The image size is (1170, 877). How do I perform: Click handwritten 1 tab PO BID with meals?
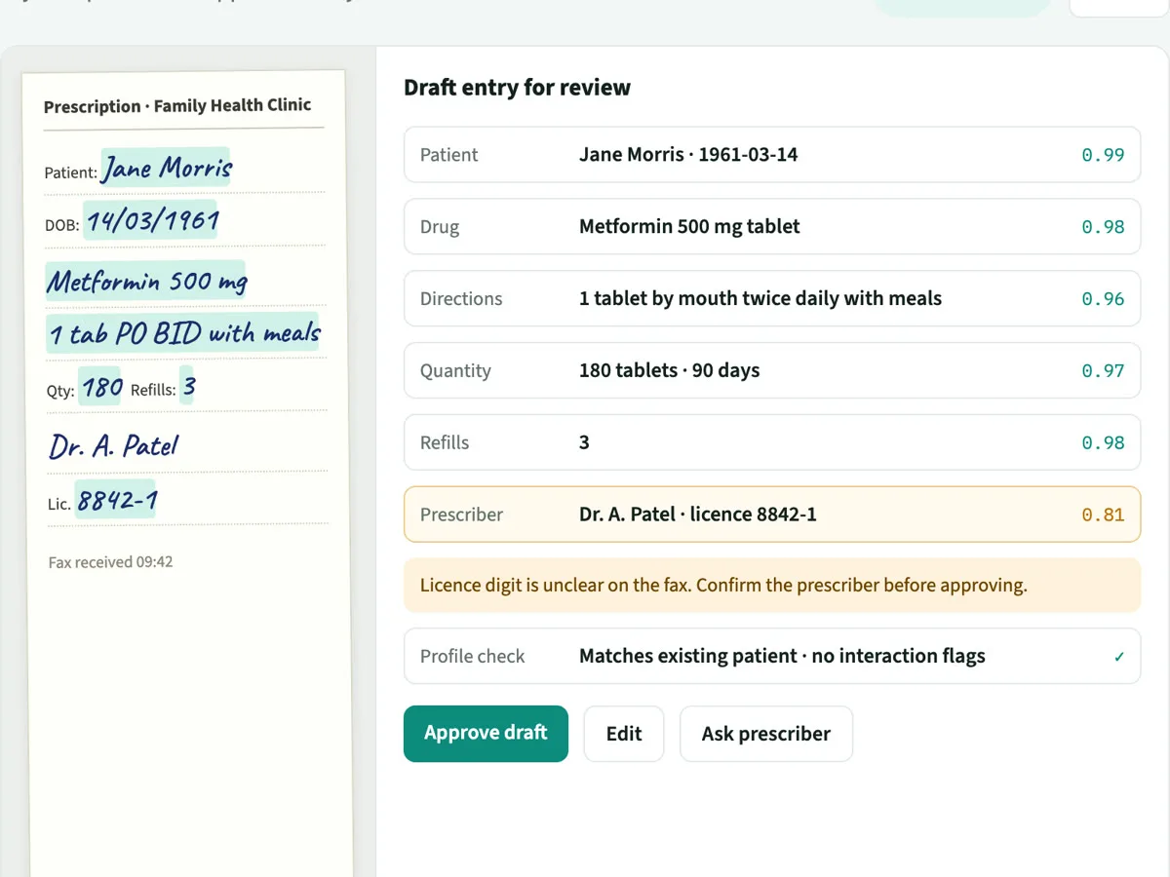click(184, 334)
